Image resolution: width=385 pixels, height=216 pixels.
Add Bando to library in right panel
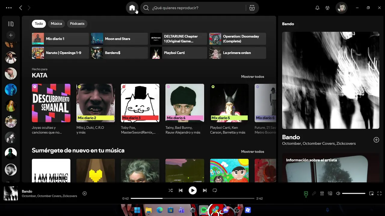[376, 140]
